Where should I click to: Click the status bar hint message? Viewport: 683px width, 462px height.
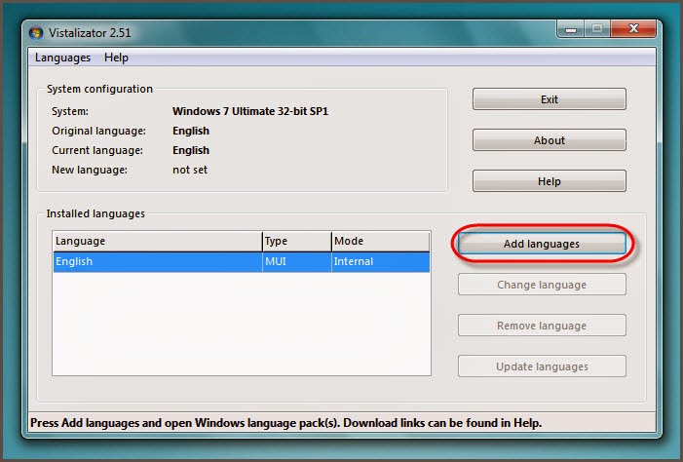286,423
